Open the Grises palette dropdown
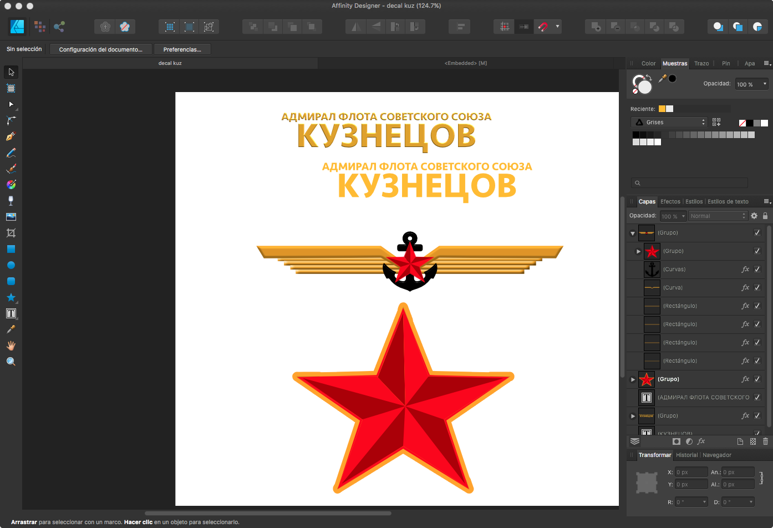 [669, 122]
